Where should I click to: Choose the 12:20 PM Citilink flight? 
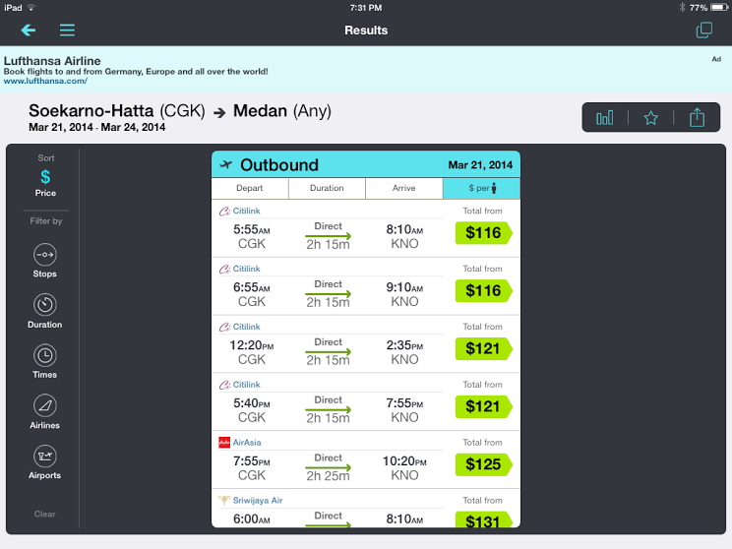(x=365, y=348)
